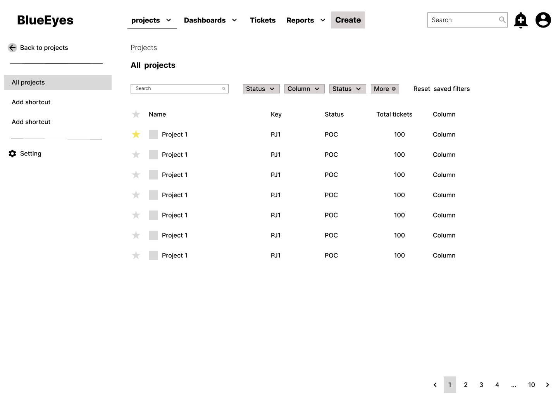Open the Setting gear icon
The width and height of the screenshot is (558, 397).
click(12, 154)
